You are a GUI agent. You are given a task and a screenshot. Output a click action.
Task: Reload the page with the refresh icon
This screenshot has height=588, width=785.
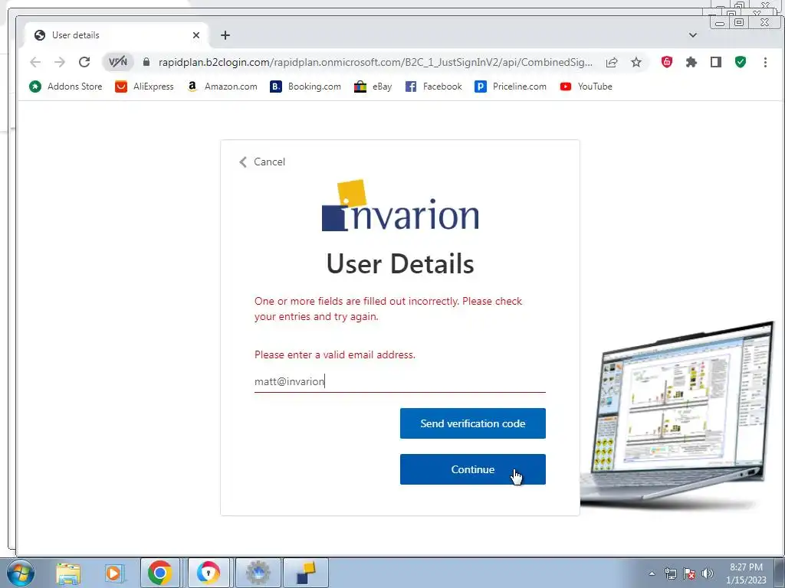tap(84, 62)
